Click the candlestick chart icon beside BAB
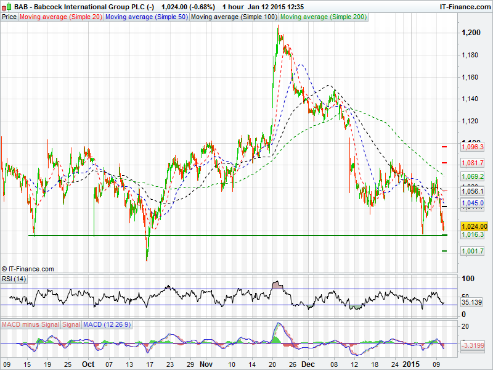 click(x=6, y=6)
